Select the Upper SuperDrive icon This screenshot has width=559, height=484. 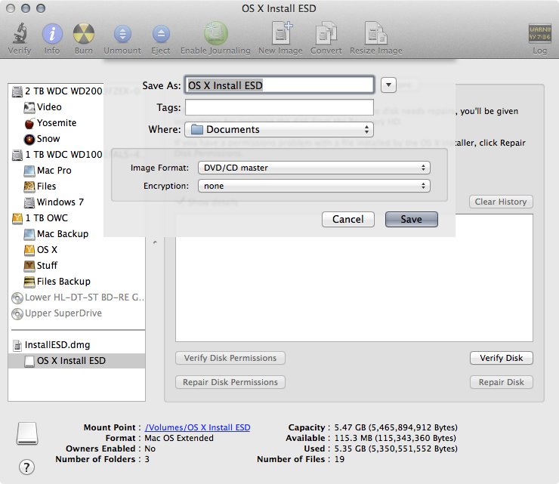pyautogui.click(x=17, y=313)
